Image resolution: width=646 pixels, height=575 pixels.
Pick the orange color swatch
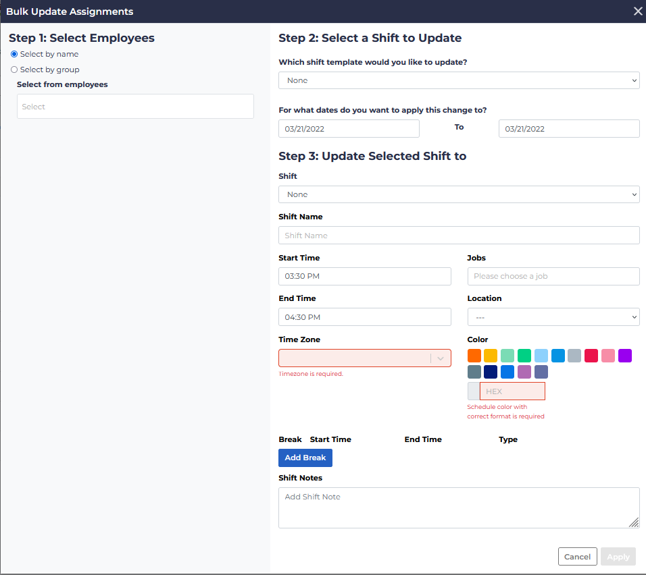click(x=474, y=355)
